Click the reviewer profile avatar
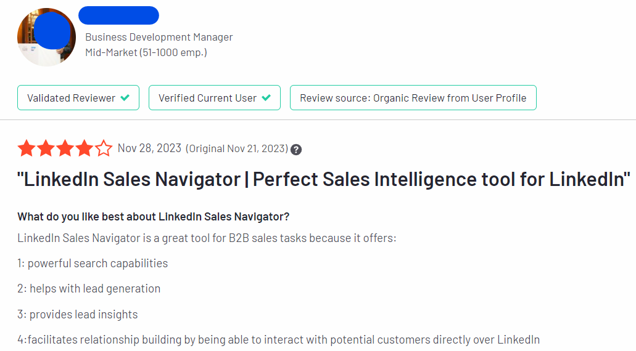The height and width of the screenshot is (351, 636). click(46, 37)
